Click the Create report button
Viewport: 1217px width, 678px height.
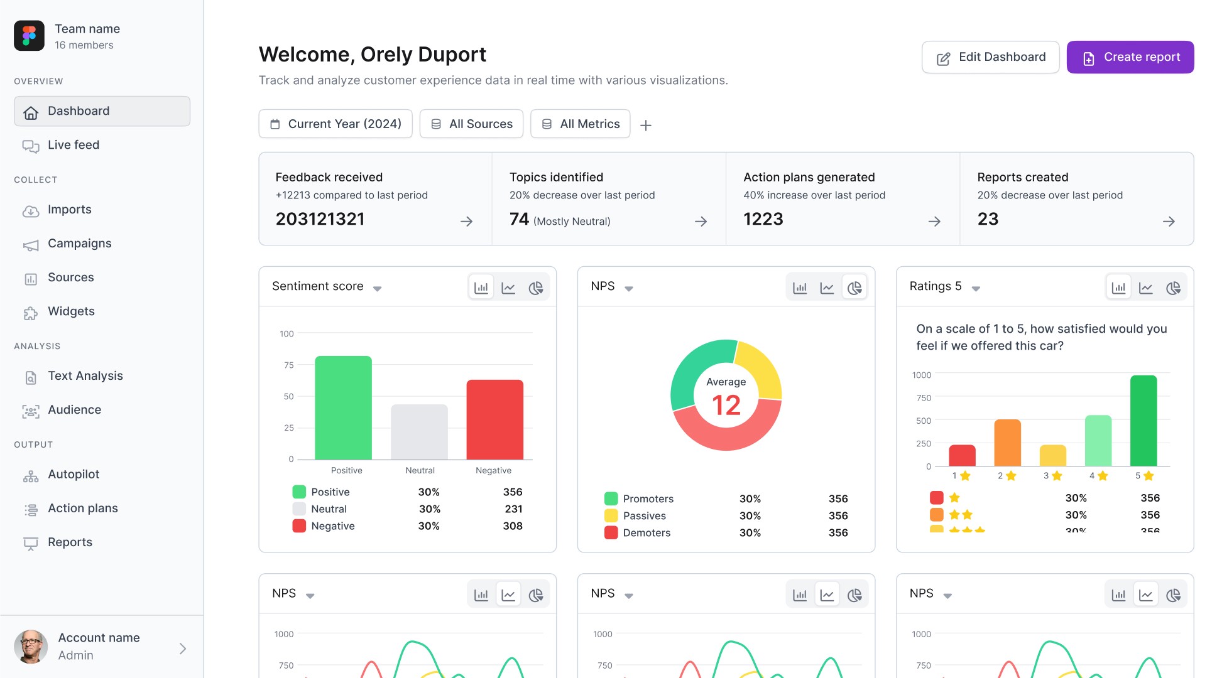1130,57
